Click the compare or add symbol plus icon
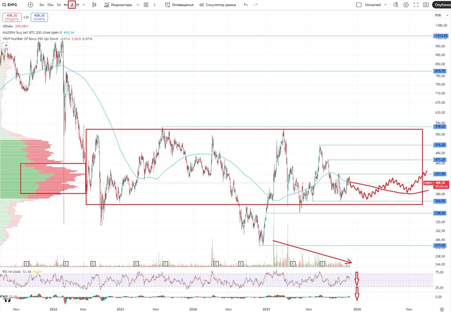 (x=30, y=5)
